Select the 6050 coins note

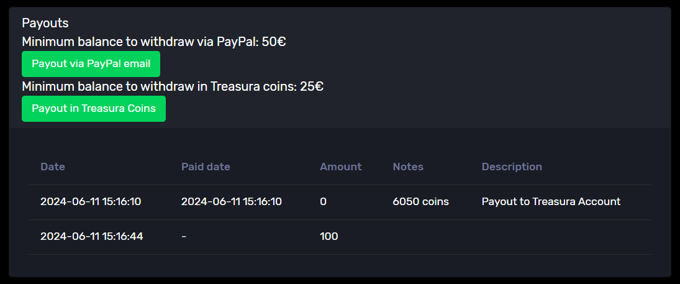click(420, 201)
